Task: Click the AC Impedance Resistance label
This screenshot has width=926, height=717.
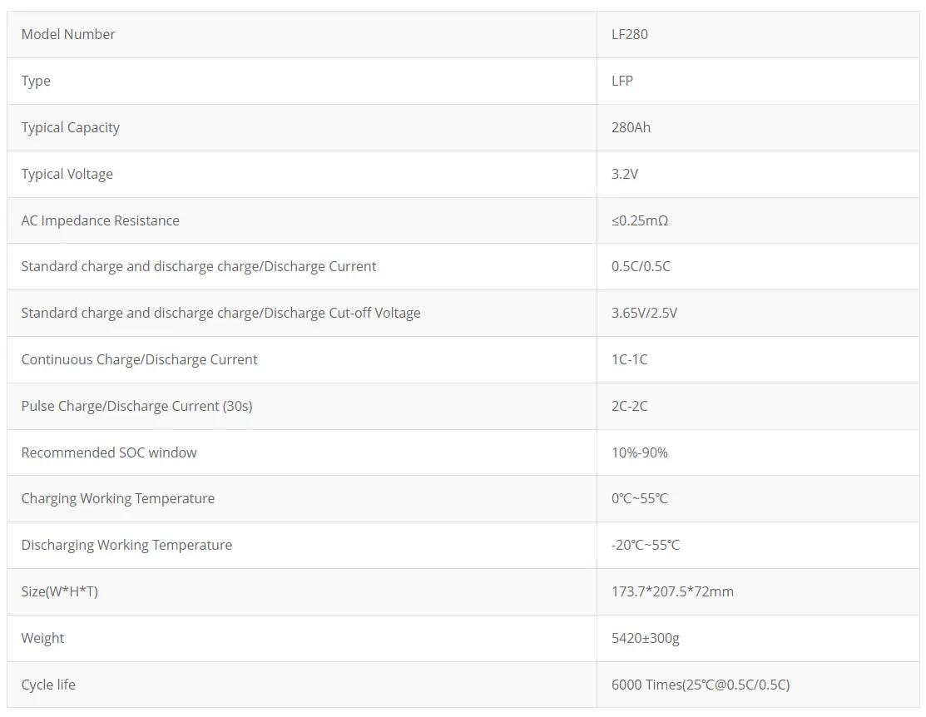Action: [x=101, y=220]
